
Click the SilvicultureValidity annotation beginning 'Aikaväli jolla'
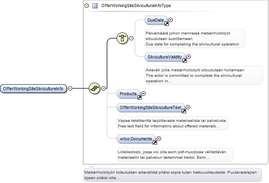pos(204,76)
